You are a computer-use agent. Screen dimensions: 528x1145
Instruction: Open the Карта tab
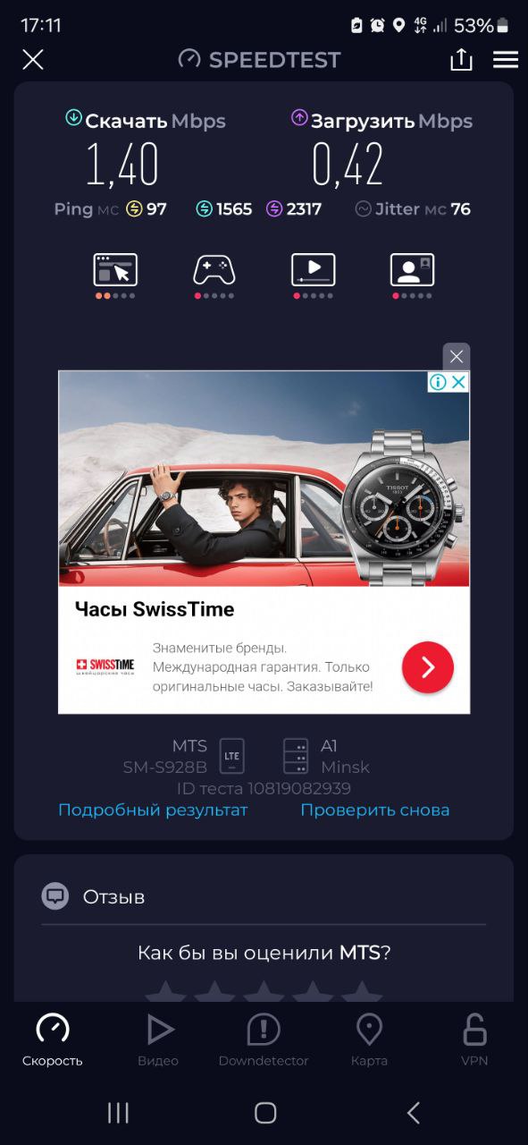[369, 1040]
